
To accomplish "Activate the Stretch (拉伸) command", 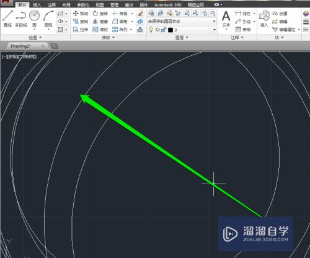I will point(81,30).
